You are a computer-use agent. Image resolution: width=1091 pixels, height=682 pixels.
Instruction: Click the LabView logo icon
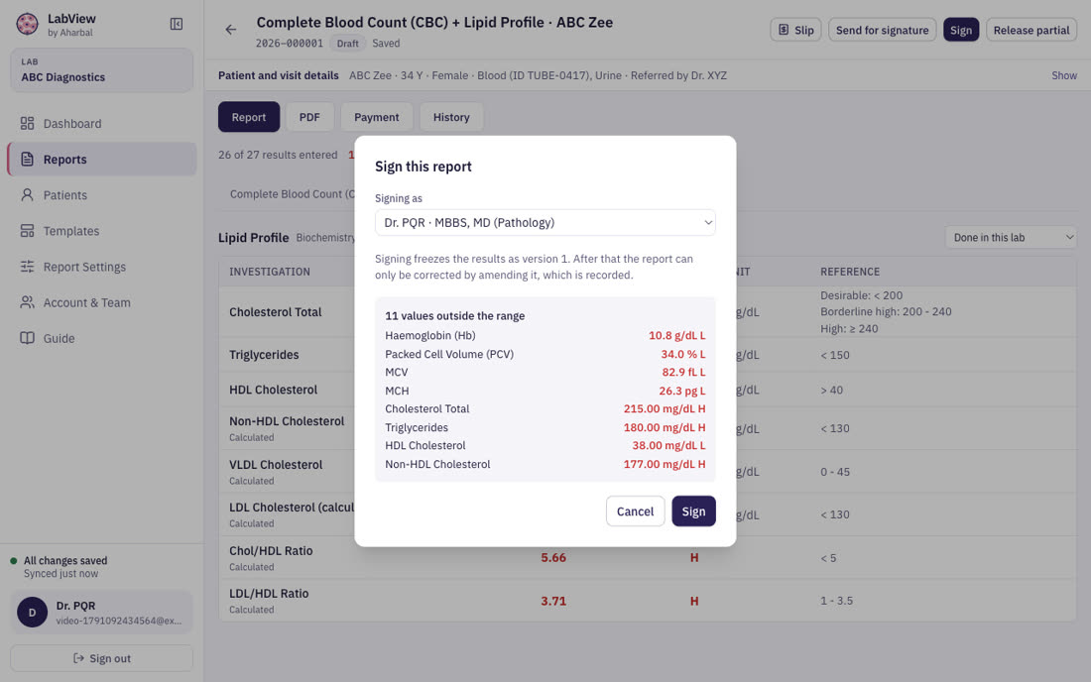pyautogui.click(x=27, y=25)
